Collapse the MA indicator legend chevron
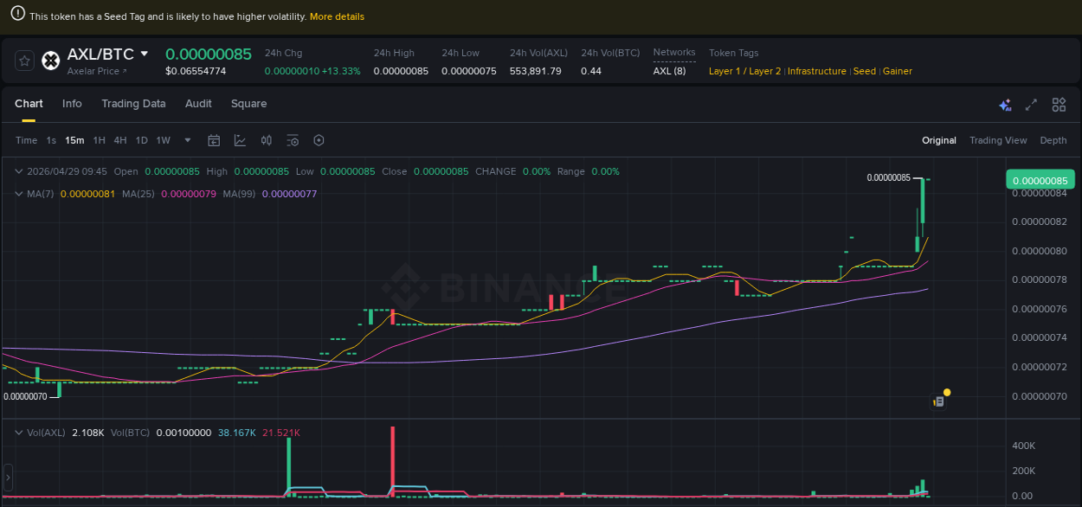 (x=19, y=194)
